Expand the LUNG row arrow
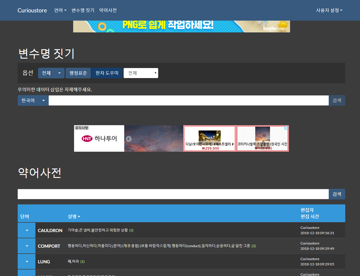This screenshot has width=360, height=276. click(x=27, y=262)
